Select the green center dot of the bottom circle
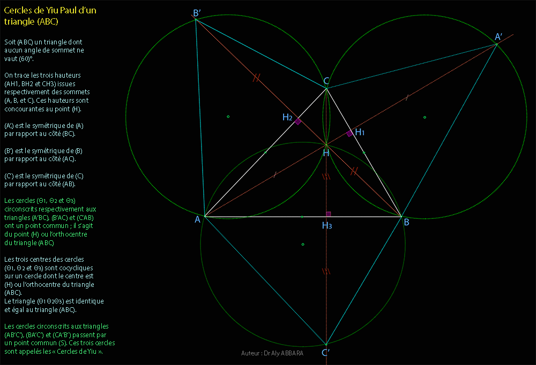The image size is (536, 365). click(x=303, y=245)
